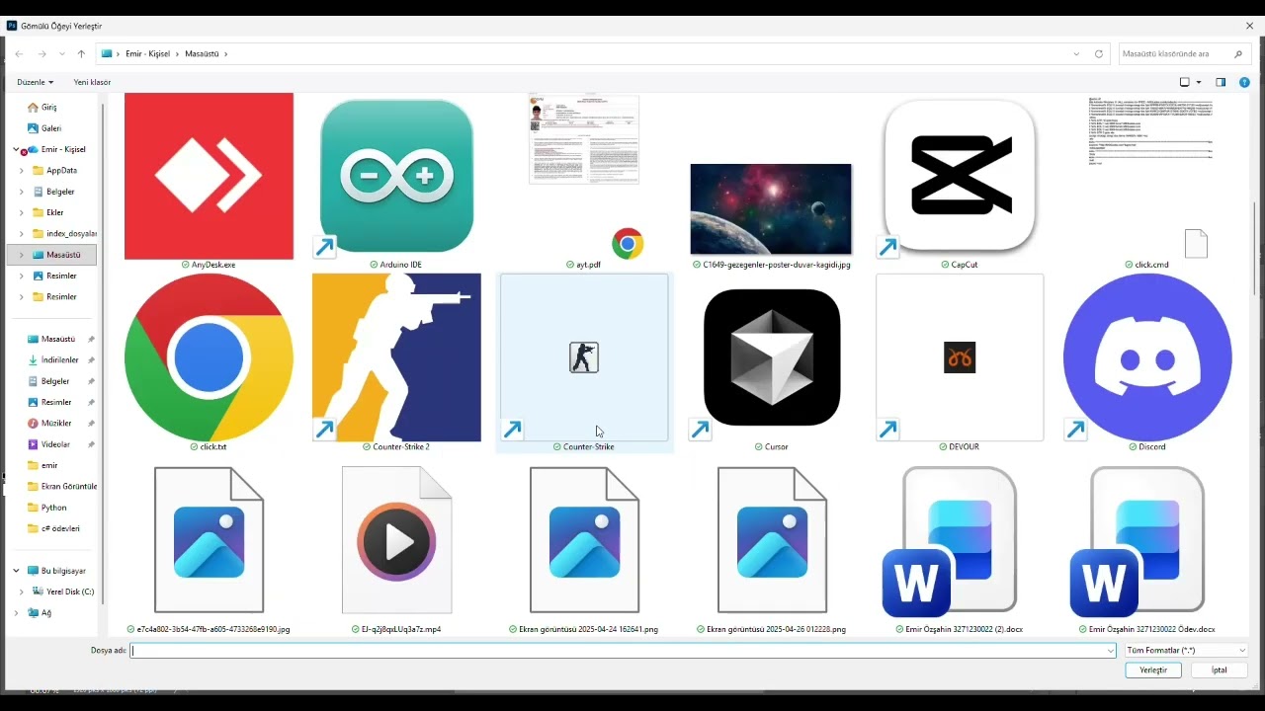1265x711 pixels.
Task: Select Ekran görüntüsü 2025-04-26 012228.png
Action: tap(772, 540)
